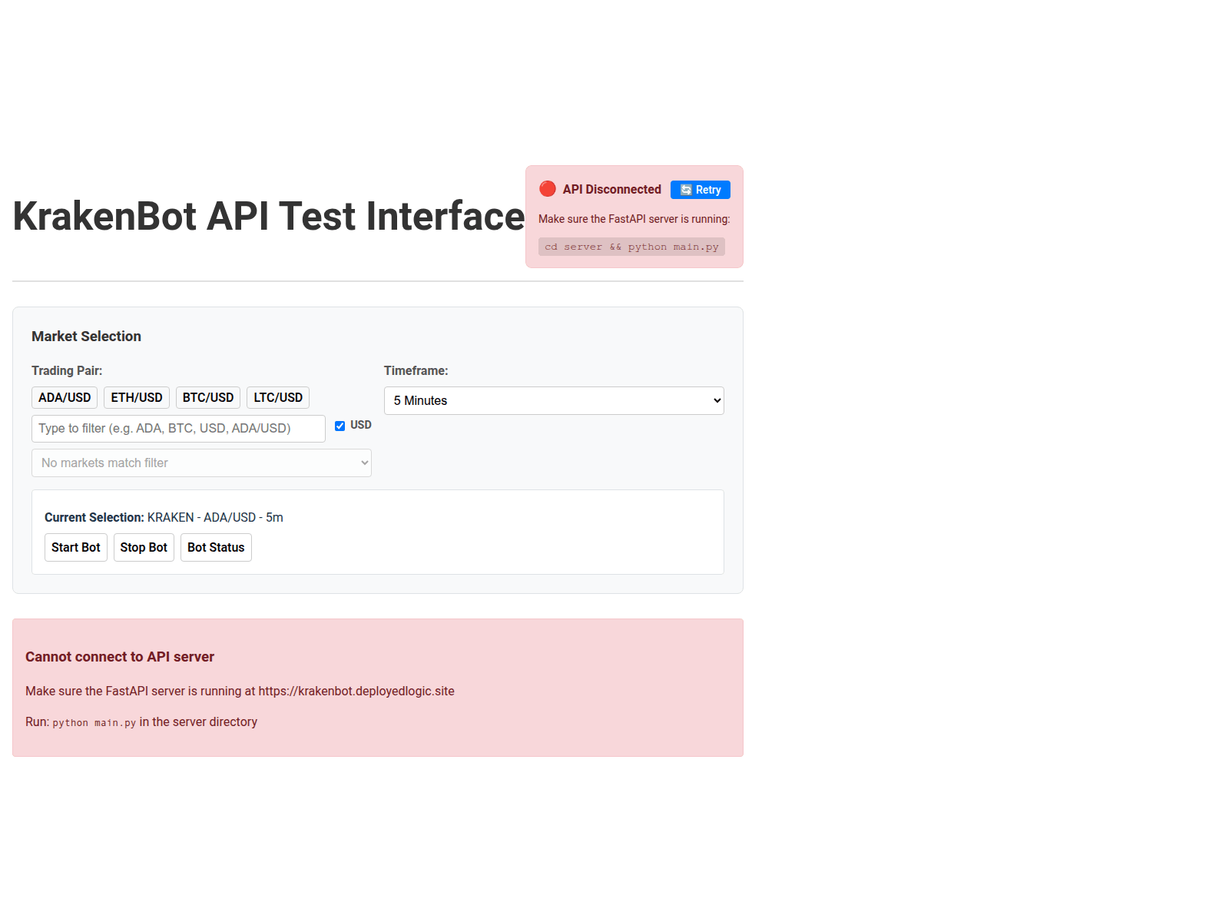This screenshot has height=922, width=1229.
Task: Click the 'cd server && python main.py' command
Action: [x=631, y=247]
